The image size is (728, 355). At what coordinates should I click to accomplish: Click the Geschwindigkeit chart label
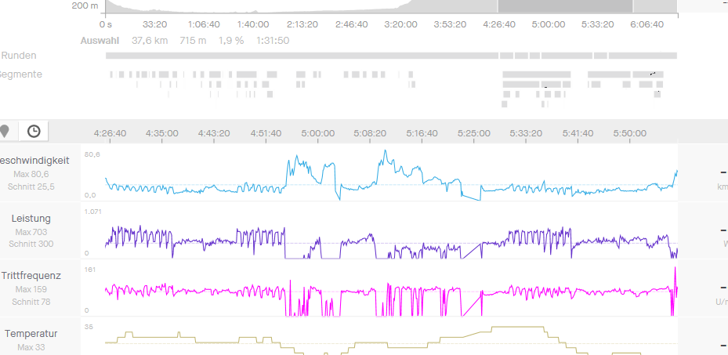(36, 160)
